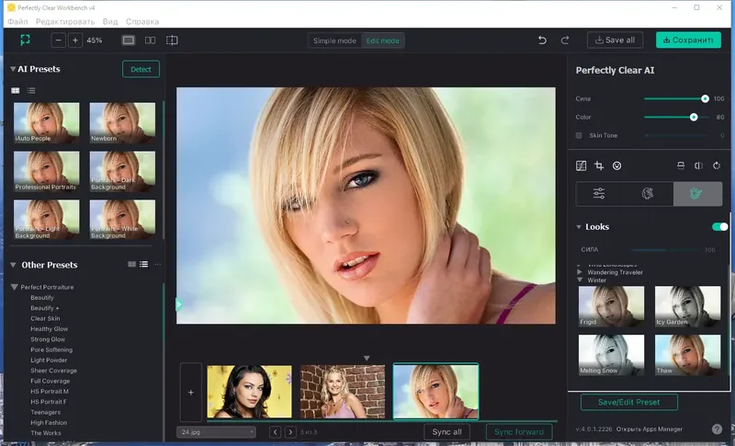The image size is (735, 446).
Task: Expand the Wandering Traveler looks group
Action: (580, 272)
